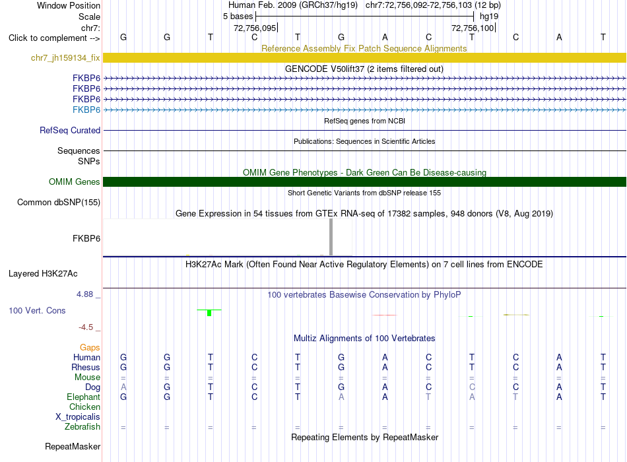Click the hg19 label beside the scale bar
Viewport: 627px width, 462px height.
point(489,16)
